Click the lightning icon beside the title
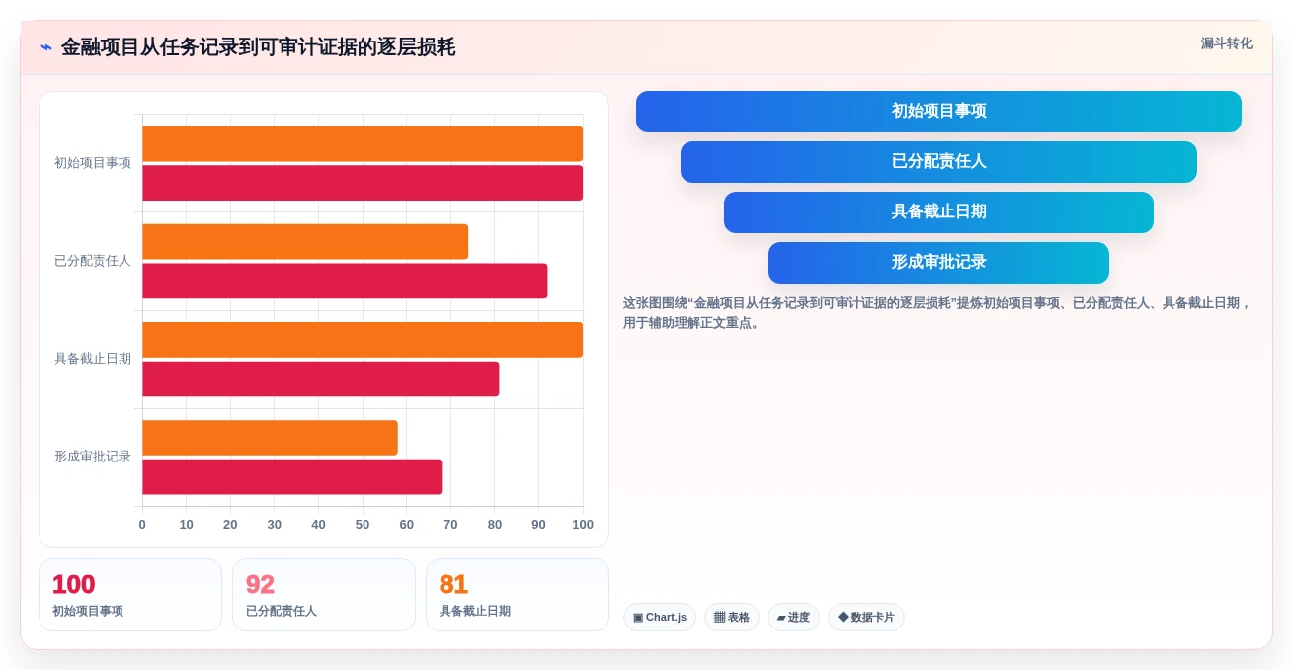The width and height of the screenshot is (1293, 670). coord(46,47)
